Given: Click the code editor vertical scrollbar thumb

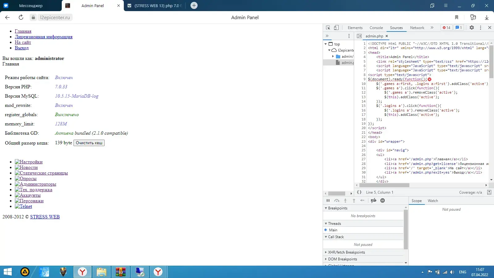Looking at the screenshot, I should pyautogui.click(x=491, y=61).
